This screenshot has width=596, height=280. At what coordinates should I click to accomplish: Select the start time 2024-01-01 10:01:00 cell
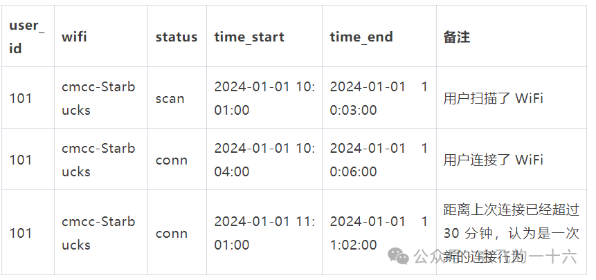[264, 98]
